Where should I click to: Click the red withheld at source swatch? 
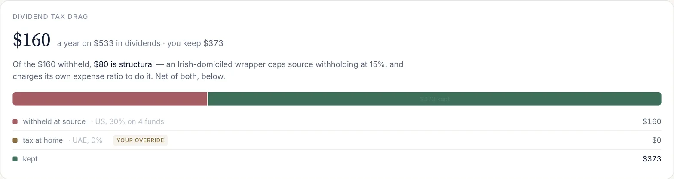click(x=15, y=121)
